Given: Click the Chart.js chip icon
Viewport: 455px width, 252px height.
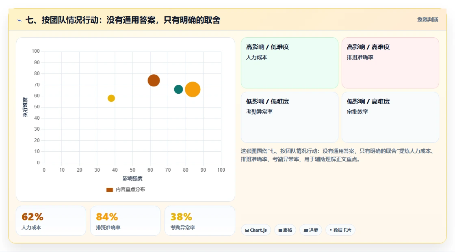Looking at the screenshot, I should 247,230.
